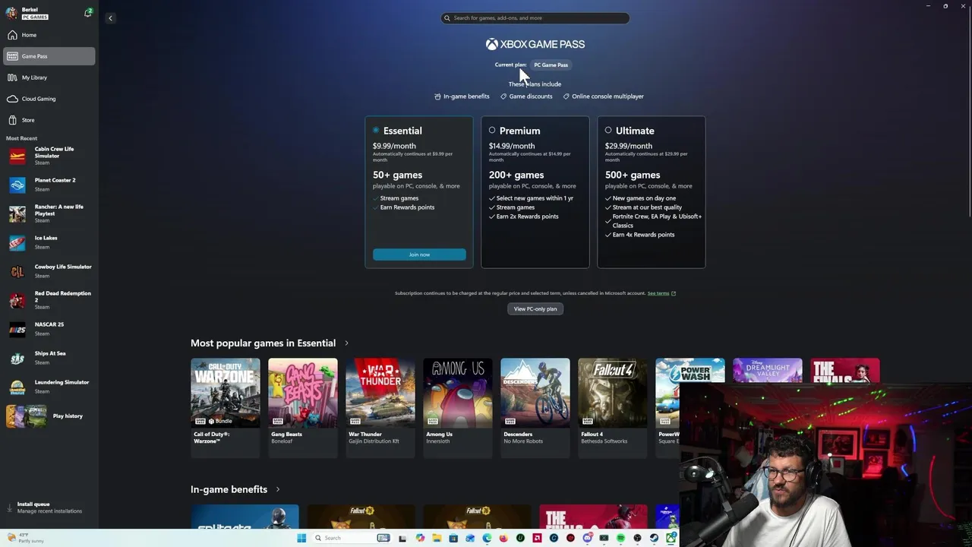Open Home in the sidebar
Viewport: 972px width, 547px height.
[49, 35]
